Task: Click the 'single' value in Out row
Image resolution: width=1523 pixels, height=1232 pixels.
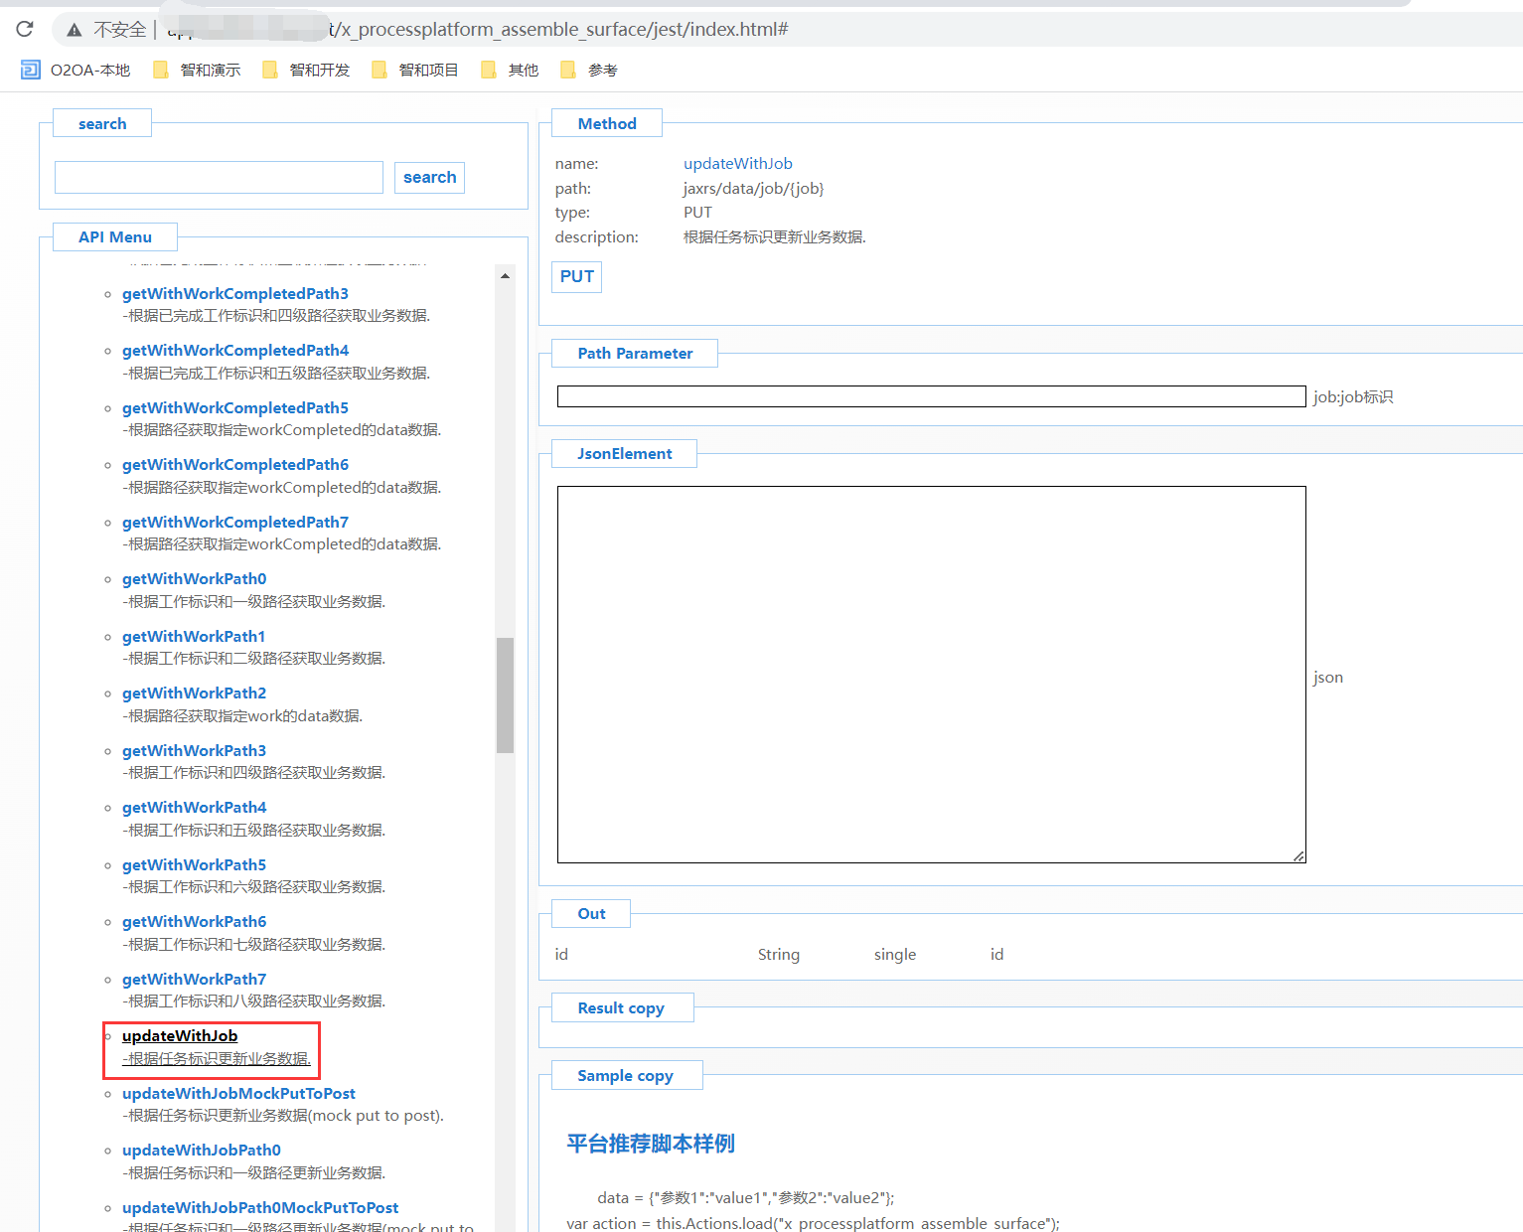Action: click(x=895, y=954)
